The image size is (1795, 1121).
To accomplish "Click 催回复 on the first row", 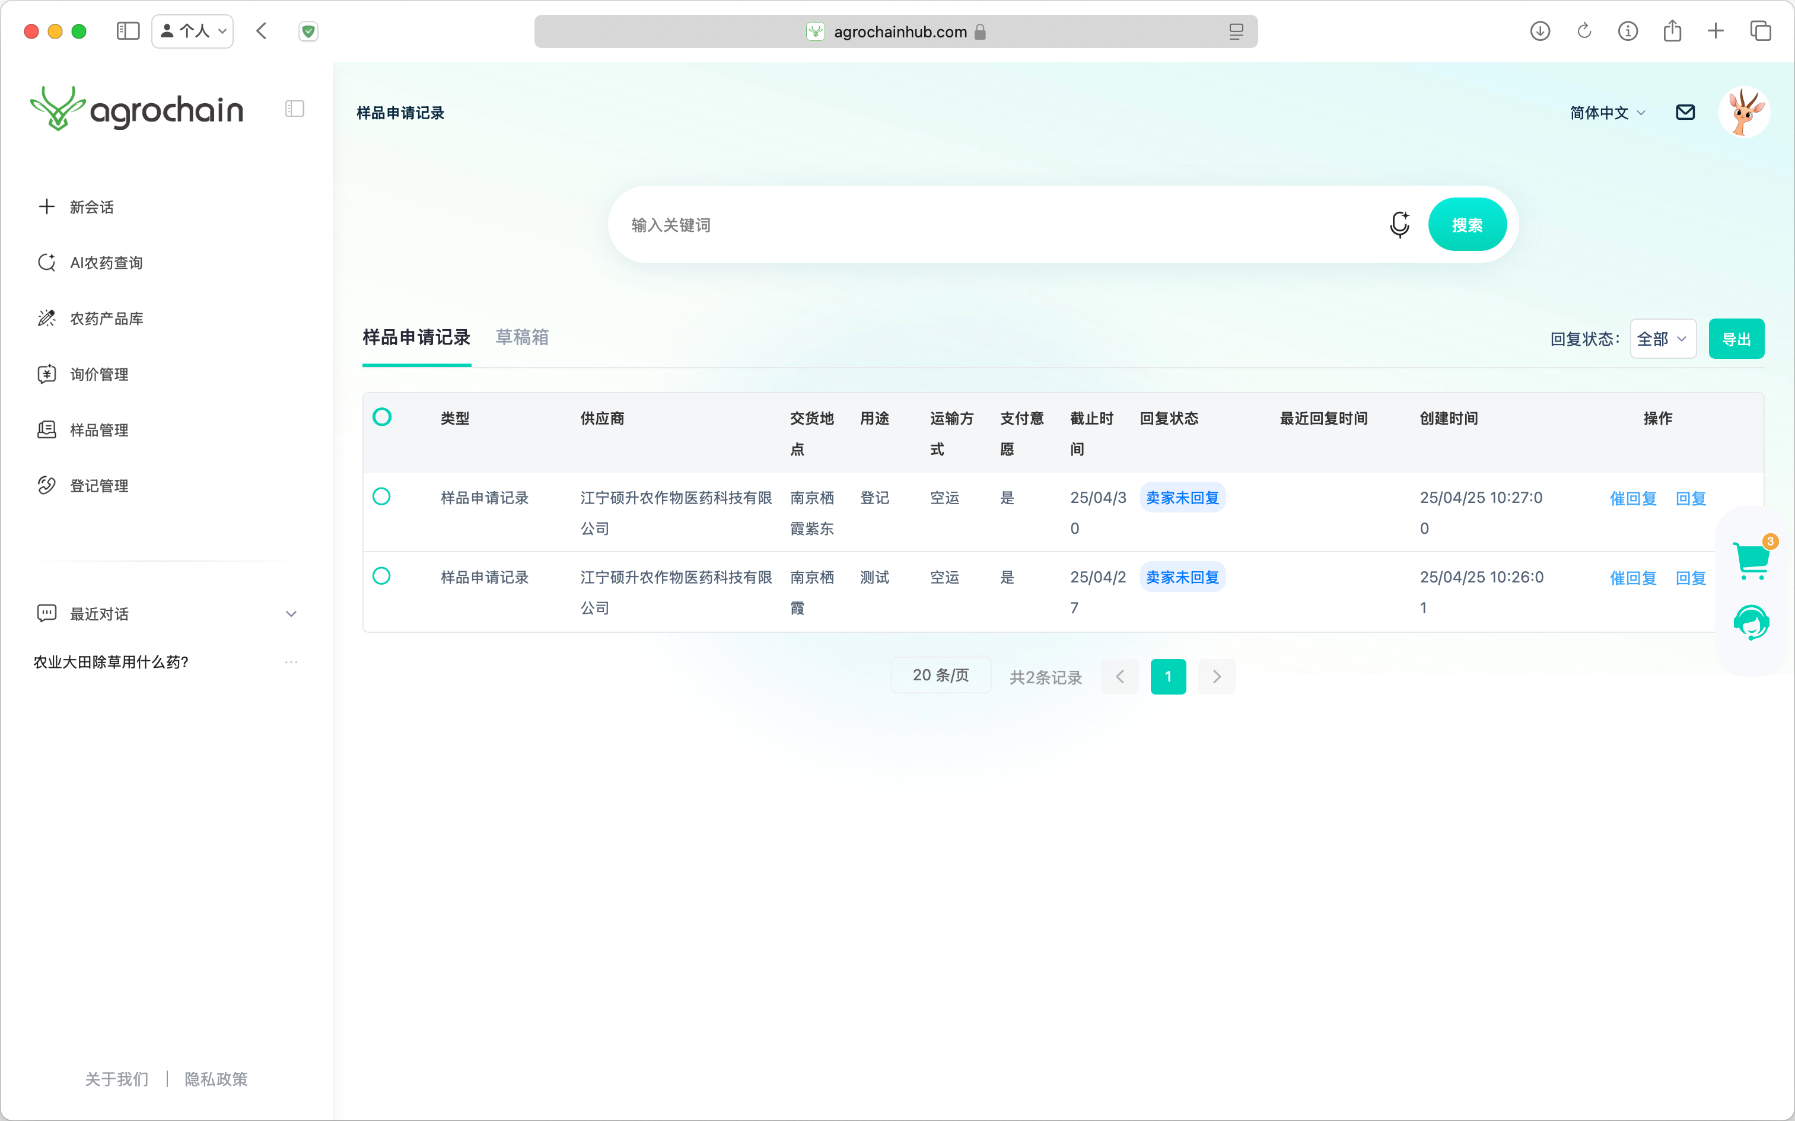I will pyautogui.click(x=1632, y=498).
